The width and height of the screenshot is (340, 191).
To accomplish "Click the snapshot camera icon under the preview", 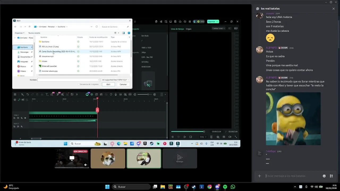I will point(224,137).
